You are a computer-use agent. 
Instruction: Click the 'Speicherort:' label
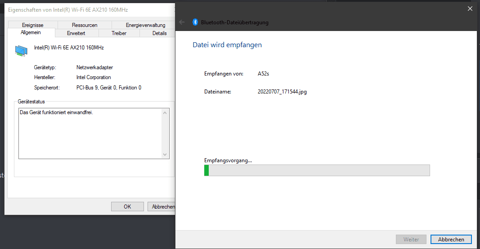[47, 88]
